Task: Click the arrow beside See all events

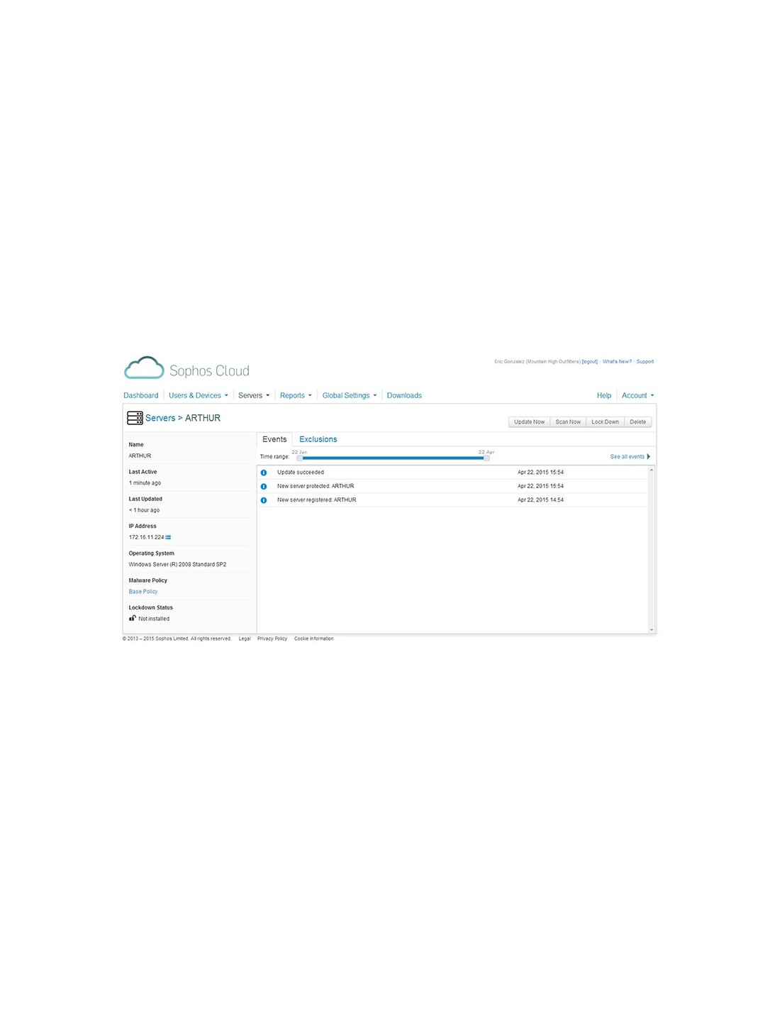Action: click(x=648, y=456)
